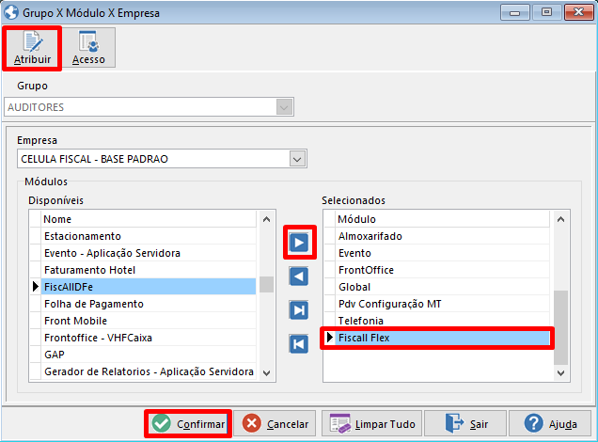Select GAP module row
Viewport: 598px width, 442px height.
coord(149,355)
